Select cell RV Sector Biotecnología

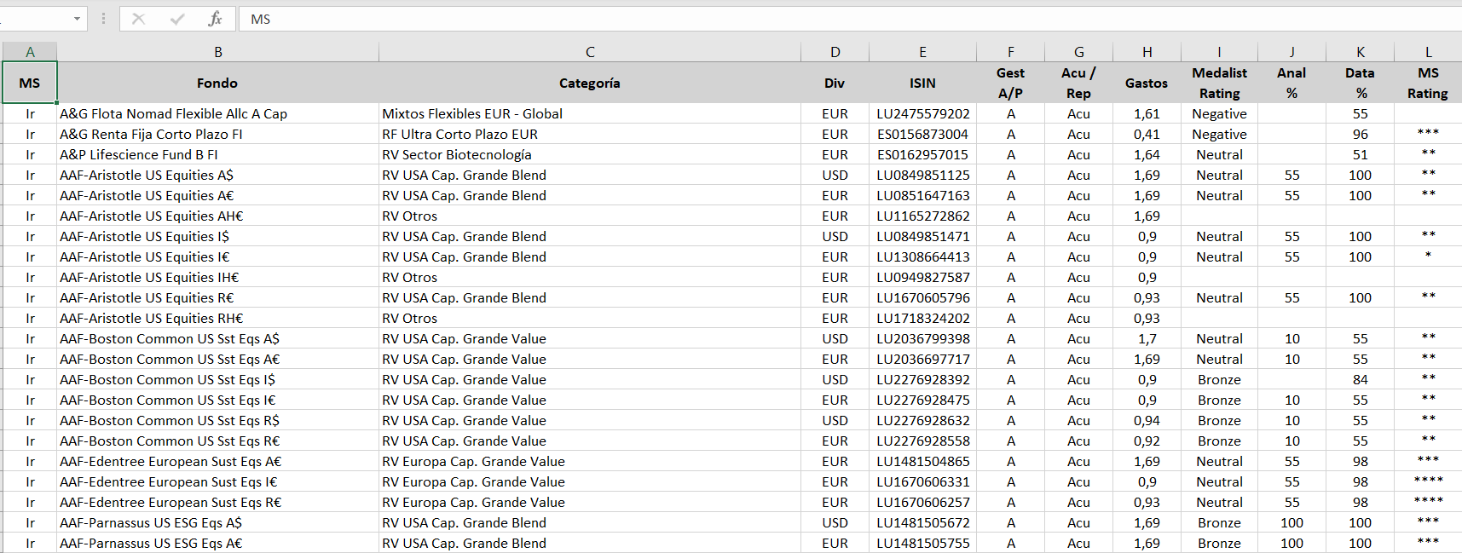pos(590,154)
